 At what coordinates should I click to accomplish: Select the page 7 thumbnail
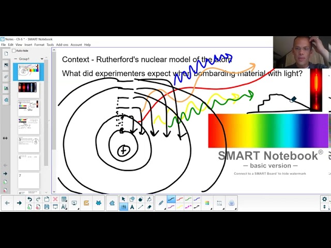pos(29,180)
